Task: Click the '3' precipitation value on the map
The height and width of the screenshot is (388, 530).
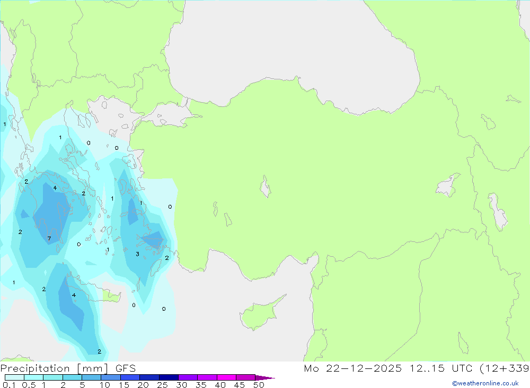Action: point(137,254)
